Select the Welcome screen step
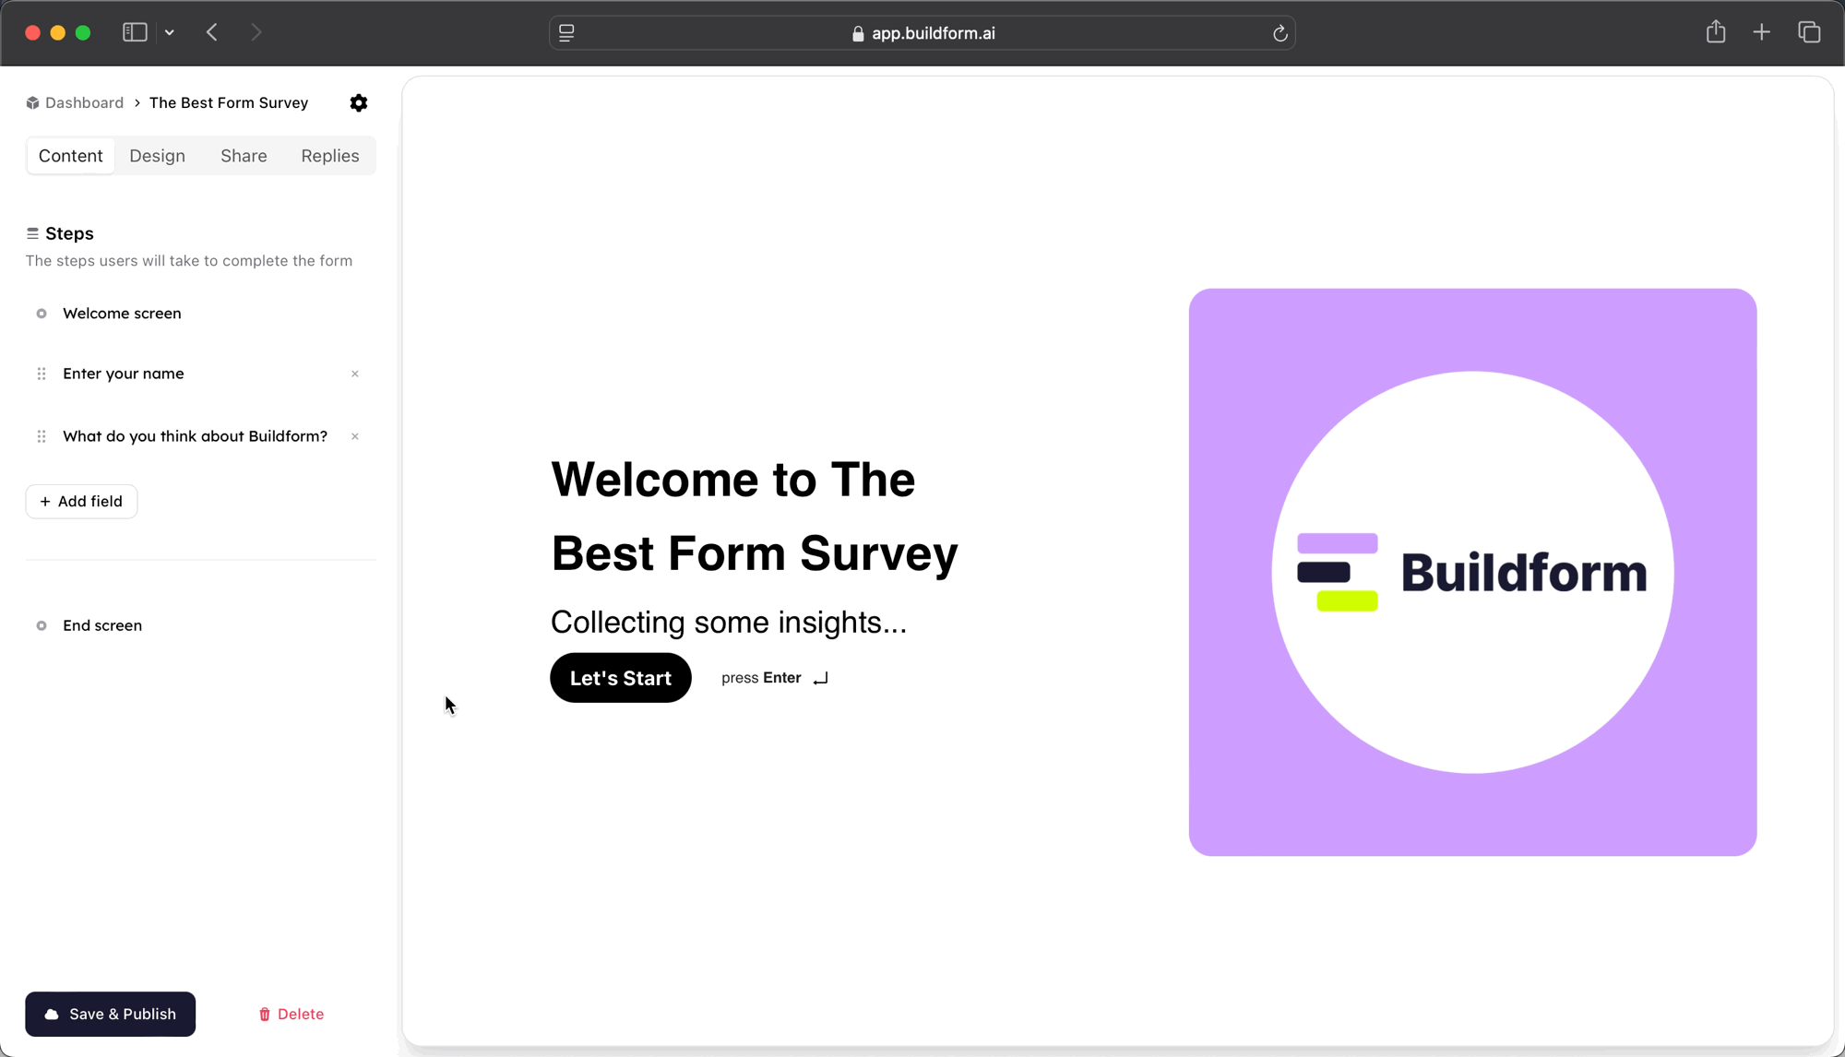Screen dimensions: 1845x1057 pos(122,314)
